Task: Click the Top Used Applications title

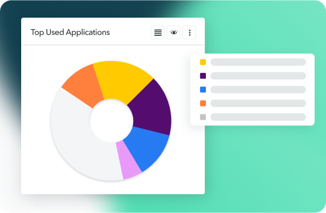Action: tap(70, 32)
